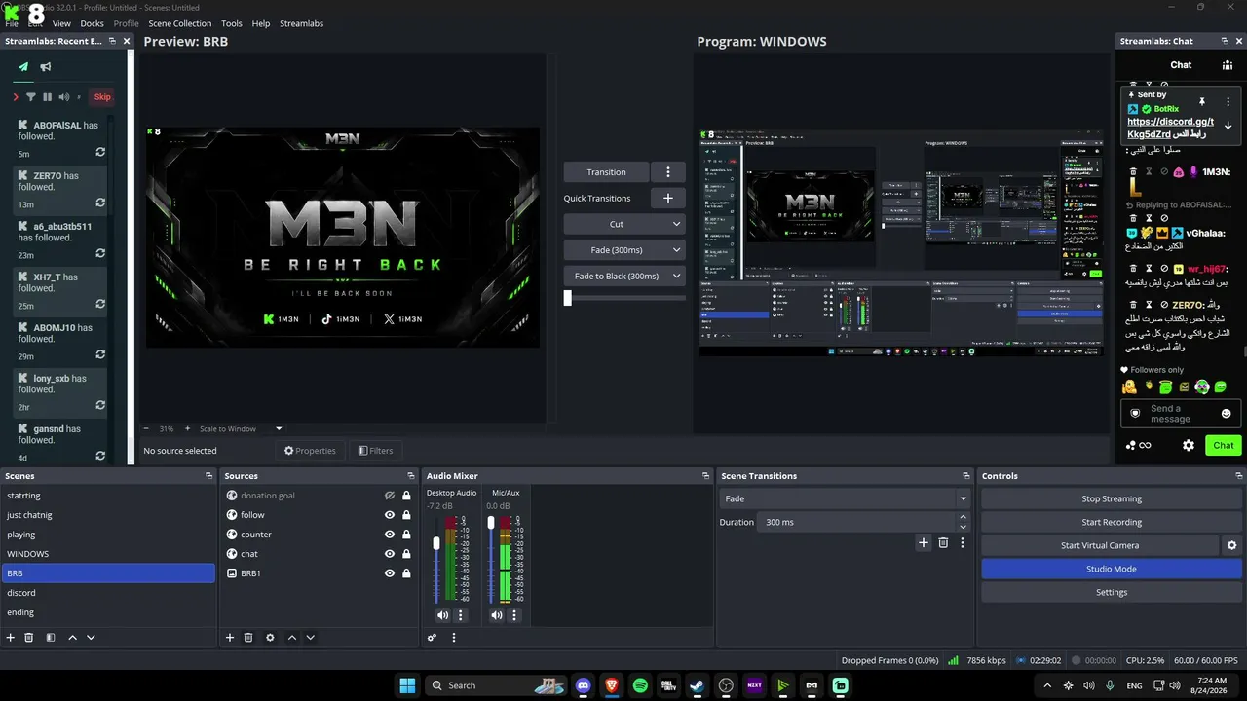Open Transition options three-dot menu
Viewport: 1247px width, 701px height.
(668, 172)
